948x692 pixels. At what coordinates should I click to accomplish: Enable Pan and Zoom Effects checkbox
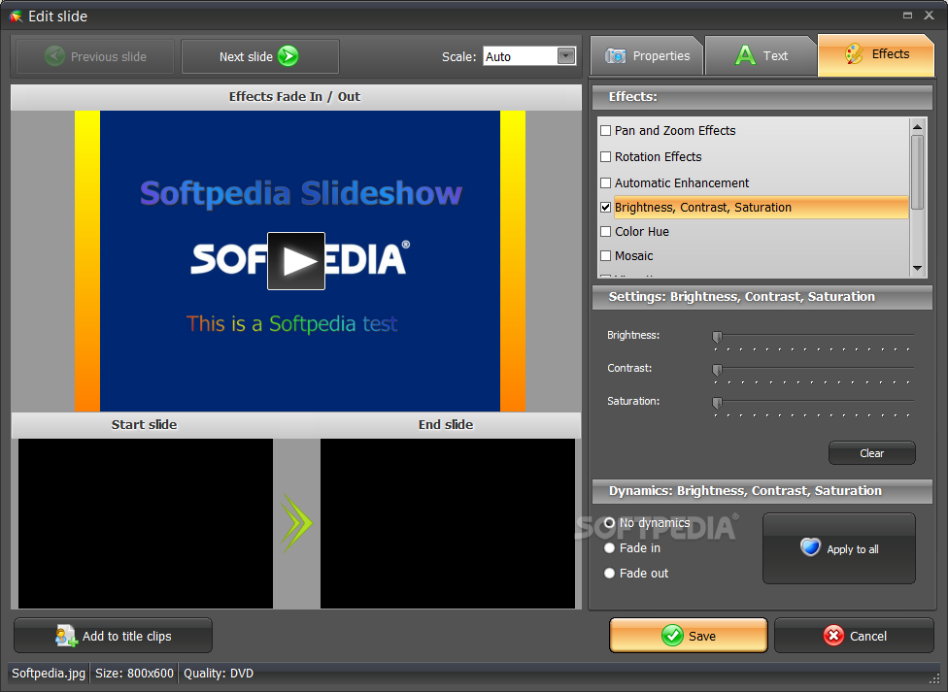605,131
